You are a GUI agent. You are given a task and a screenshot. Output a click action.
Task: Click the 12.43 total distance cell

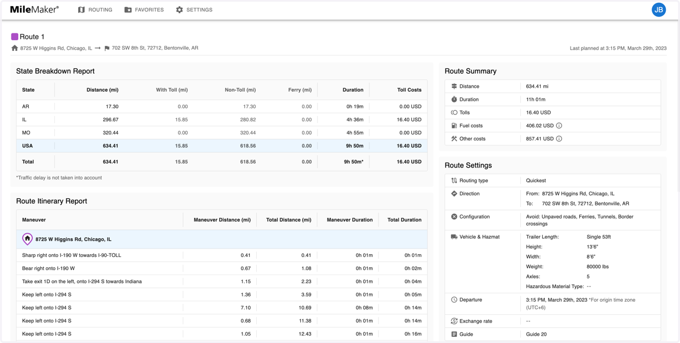[305, 334]
